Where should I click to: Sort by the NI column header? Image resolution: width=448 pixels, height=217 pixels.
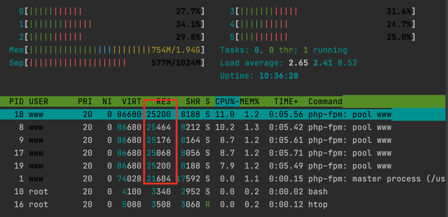(x=107, y=101)
